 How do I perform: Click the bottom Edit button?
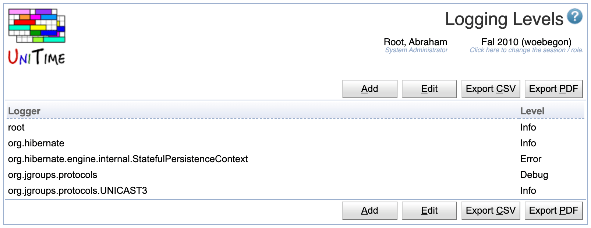click(x=429, y=211)
